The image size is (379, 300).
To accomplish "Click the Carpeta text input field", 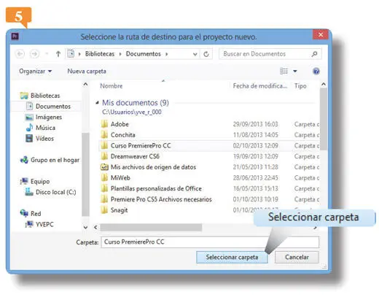I will click(210, 242).
